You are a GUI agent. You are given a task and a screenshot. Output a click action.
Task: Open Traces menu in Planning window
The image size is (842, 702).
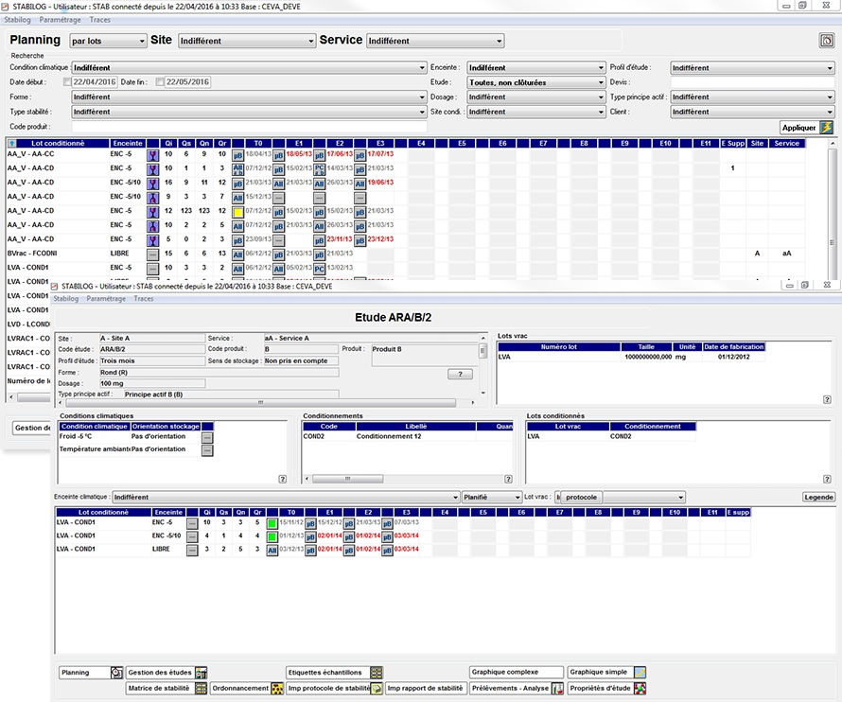pos(100,20)
